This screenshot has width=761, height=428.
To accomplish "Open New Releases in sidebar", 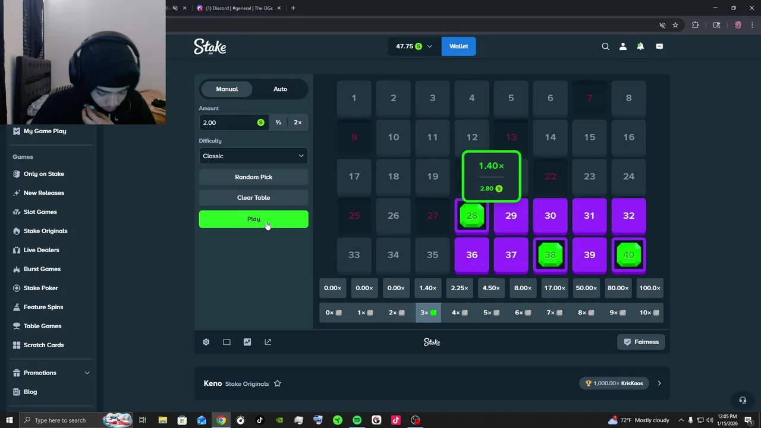I will [44, 193].
